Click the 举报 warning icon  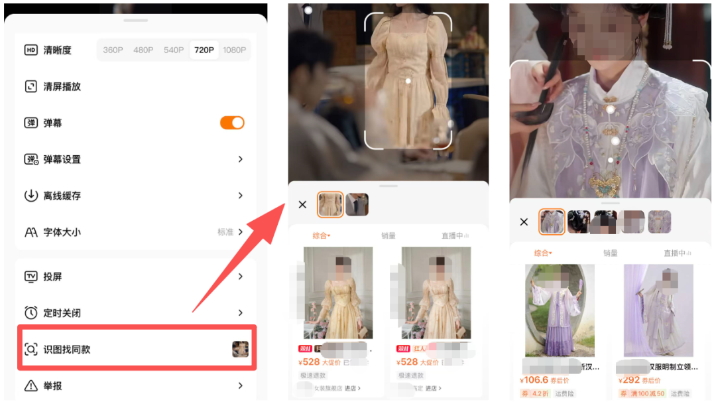tap(30, 385)
